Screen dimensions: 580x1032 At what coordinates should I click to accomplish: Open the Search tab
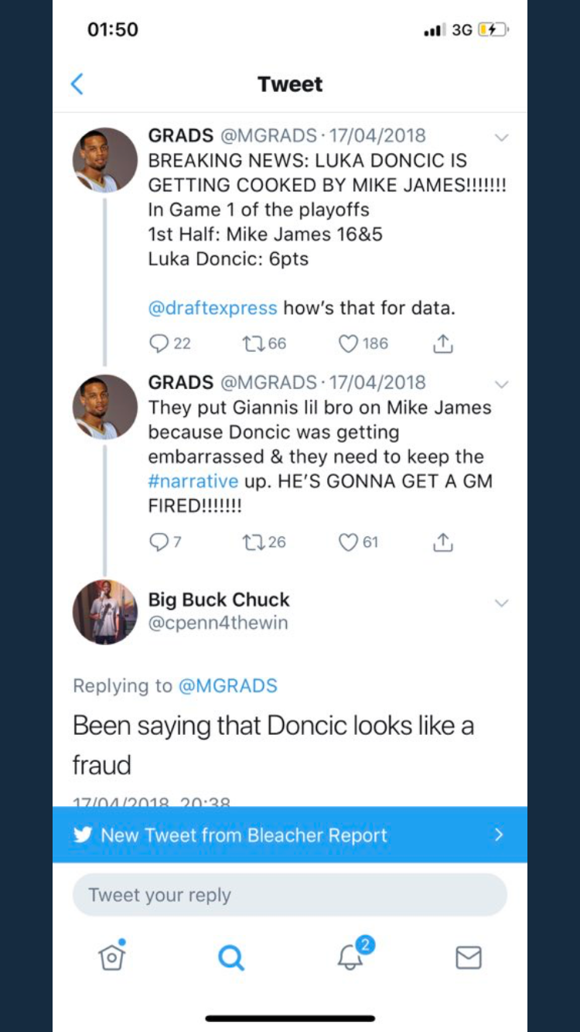(230, 958)
